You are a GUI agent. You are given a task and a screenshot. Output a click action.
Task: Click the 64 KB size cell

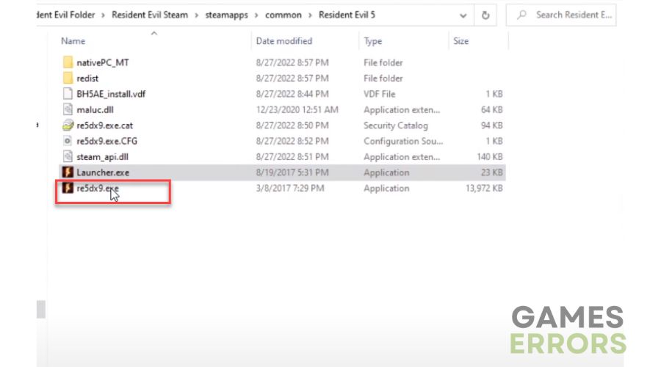(x=491, y=109)
